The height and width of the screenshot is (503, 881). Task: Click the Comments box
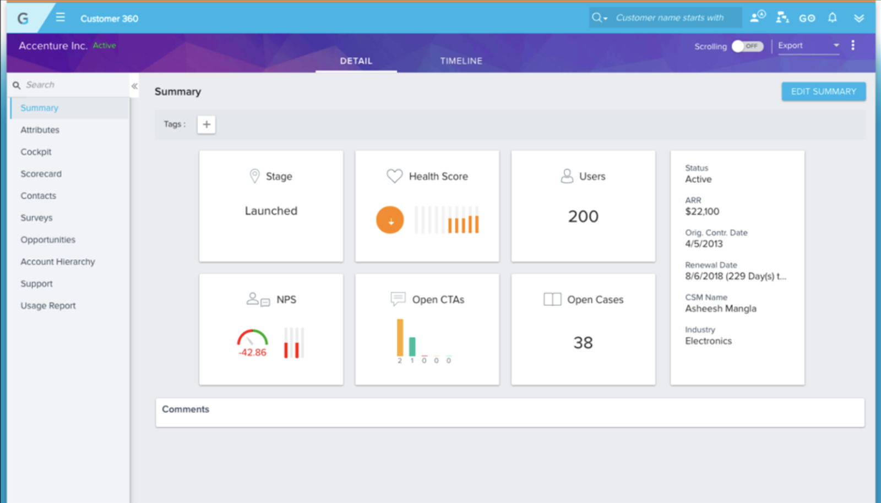510,413
